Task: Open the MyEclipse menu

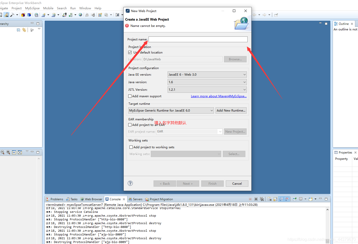Action: coord(32,8)
